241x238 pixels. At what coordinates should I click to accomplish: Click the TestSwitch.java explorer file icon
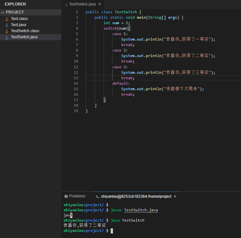click(x=7, y=37)
